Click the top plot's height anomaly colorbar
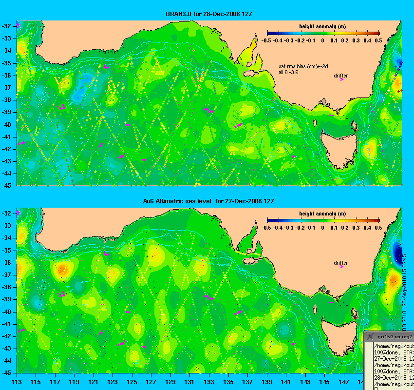414x390 pixels. click(x=323, y=33)
